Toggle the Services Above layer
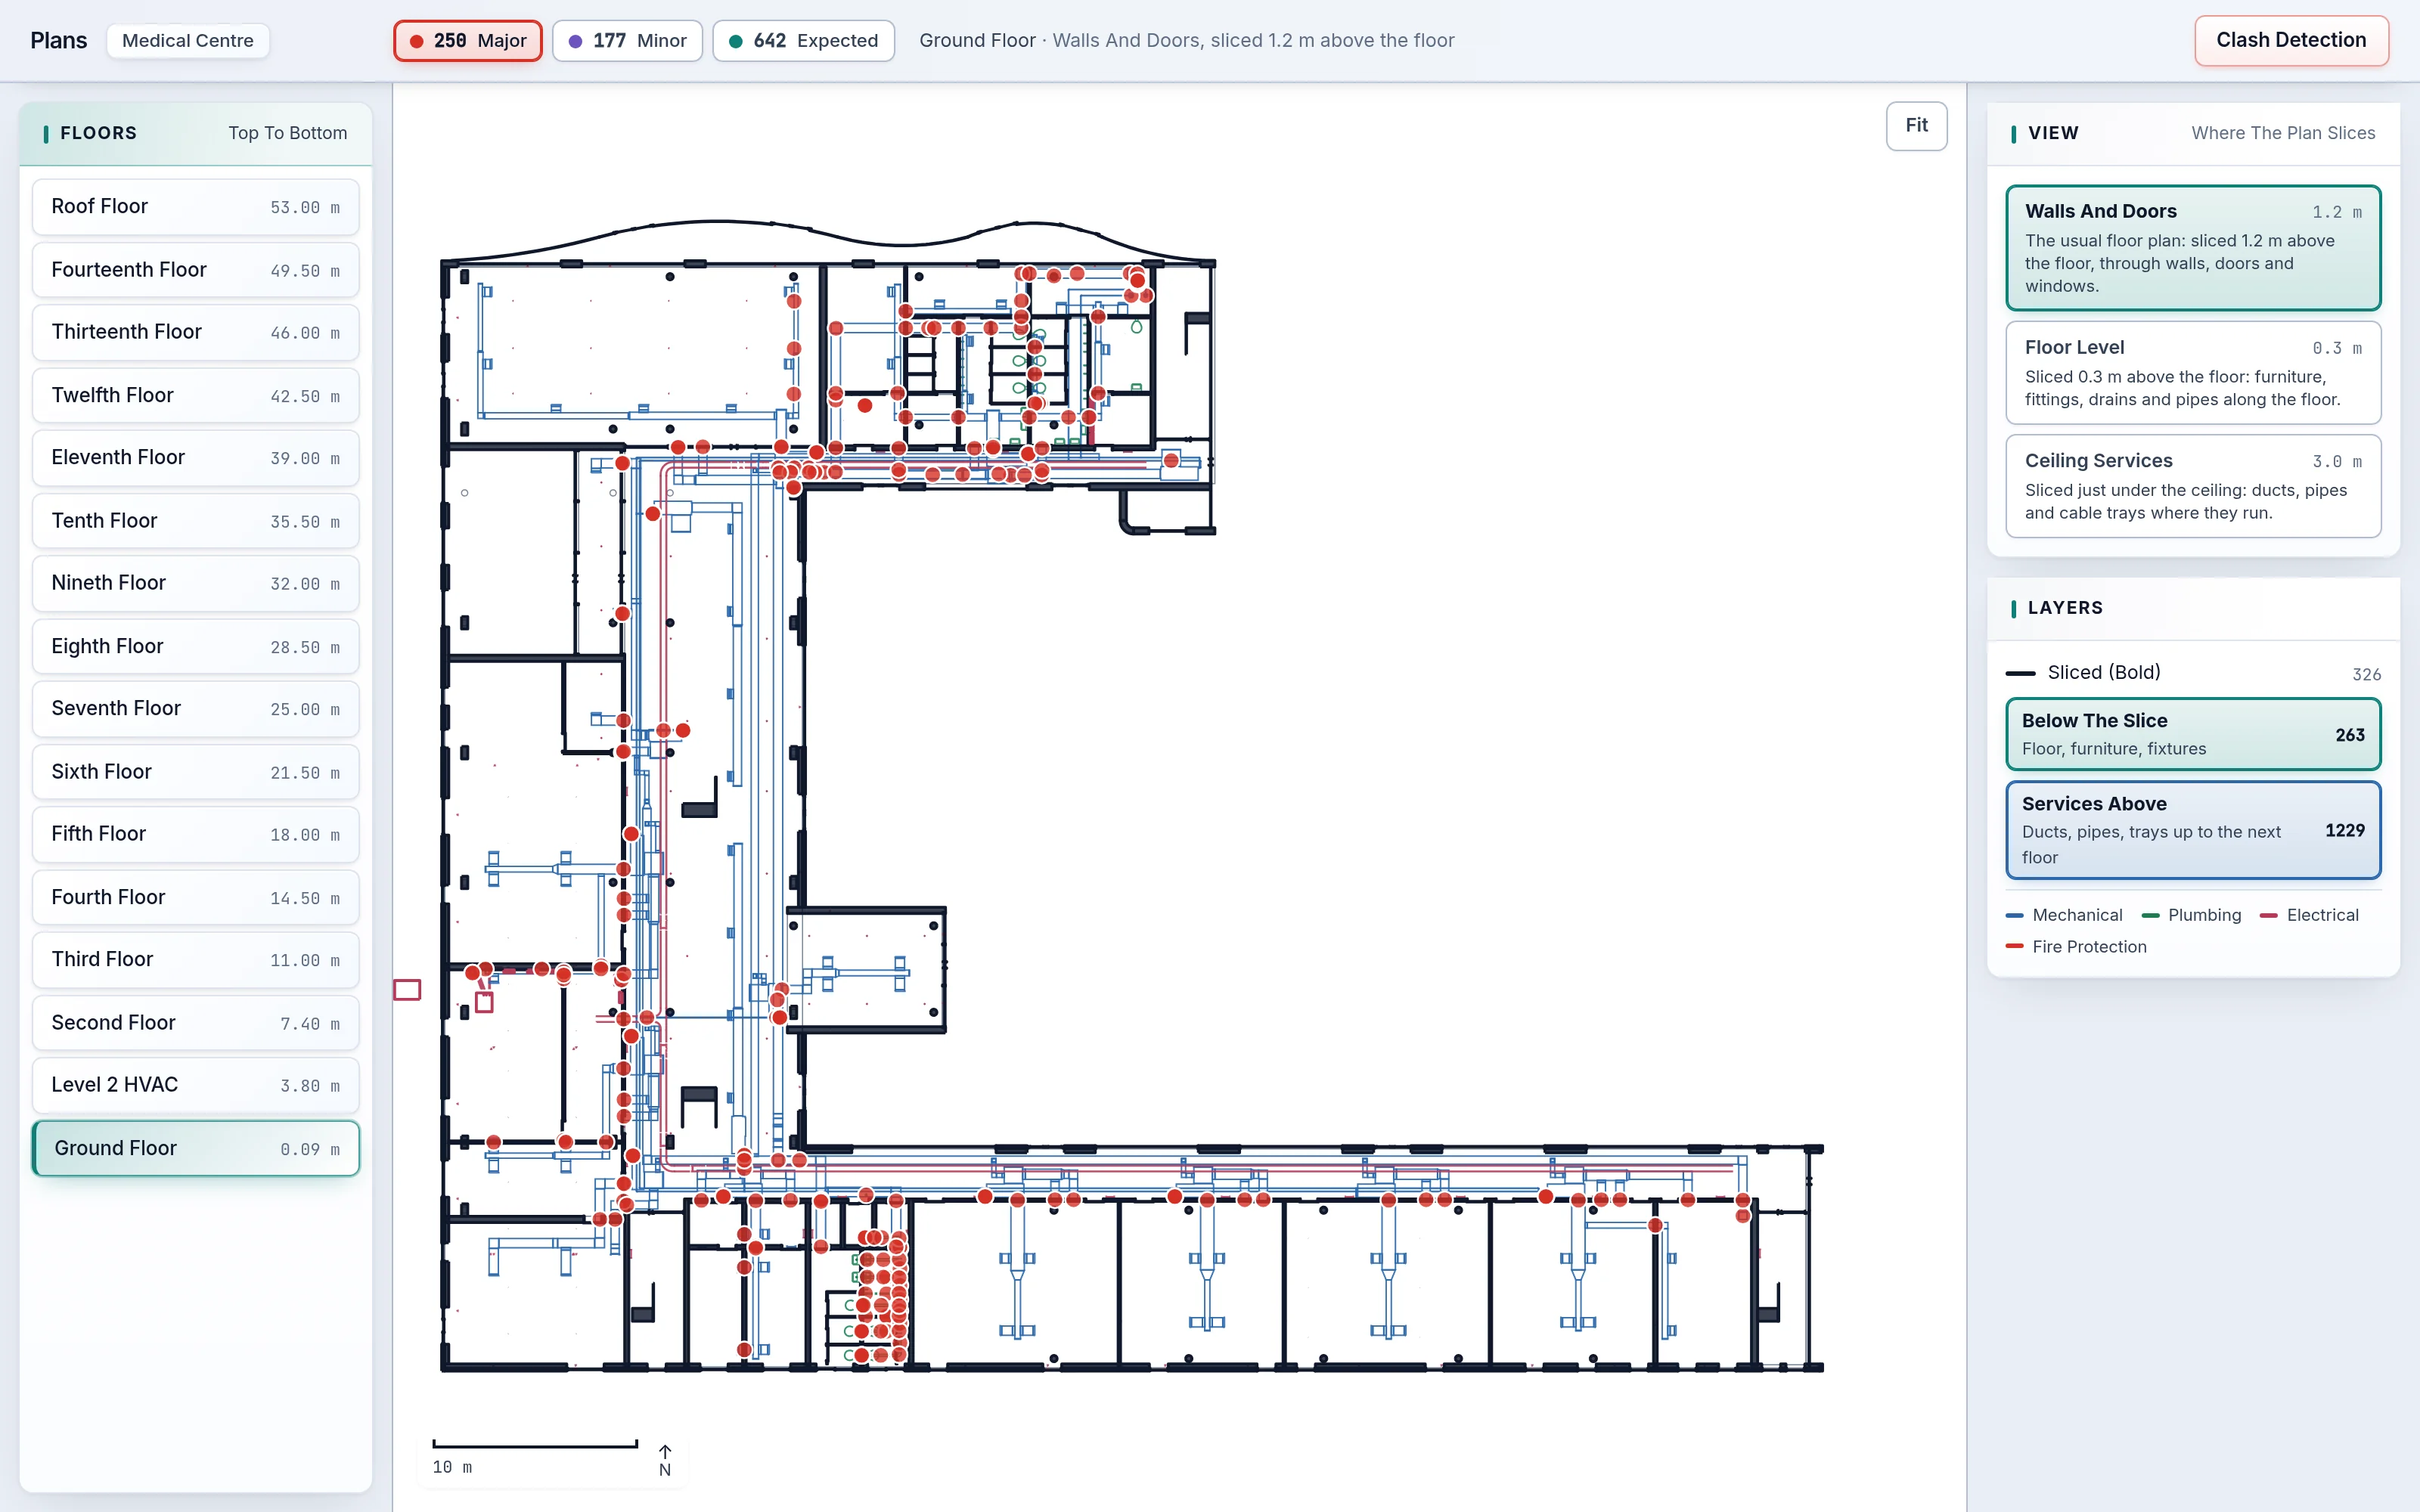This screenshot has width=2420, height=1512. point(2192,830)
